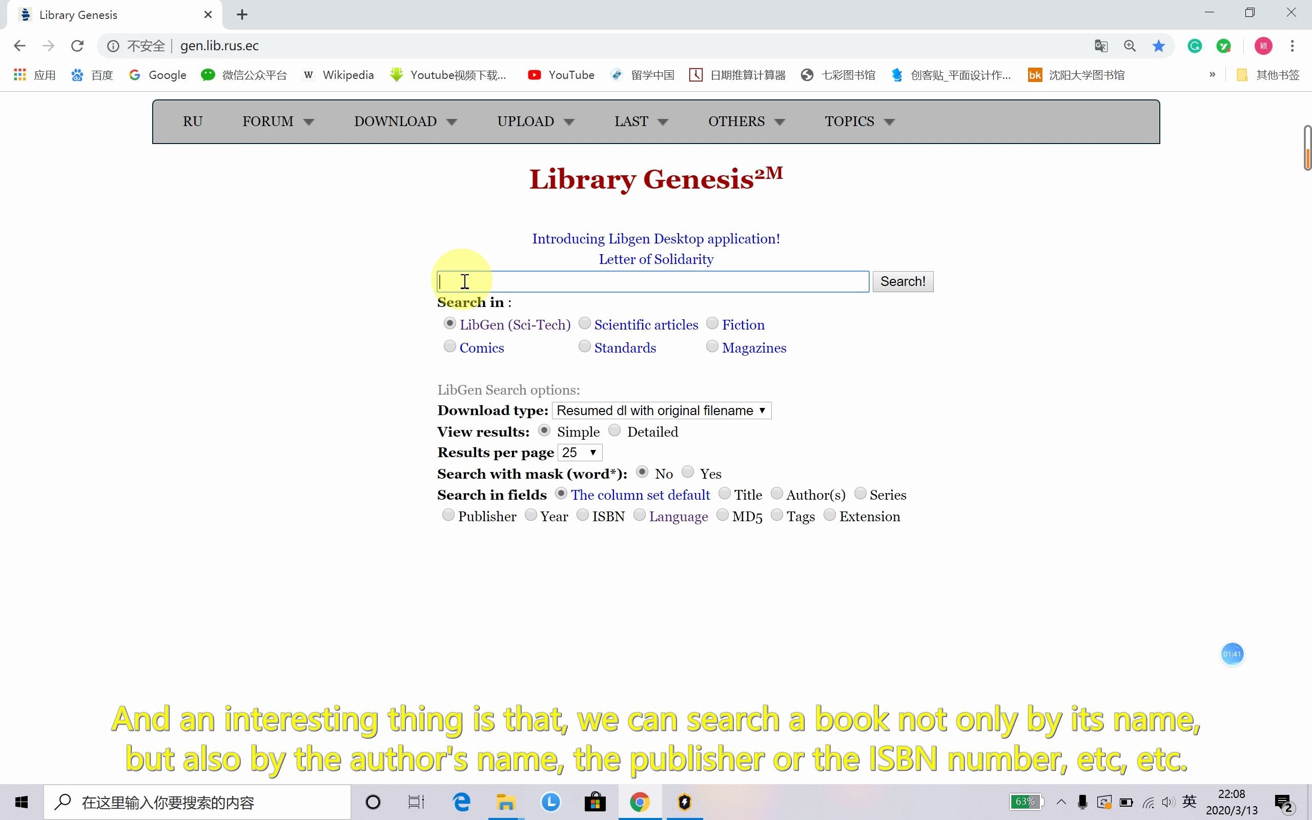This screenshot has height=820, width=1312.
Task: Enable search by ISBN field
Action: point(583,515)
